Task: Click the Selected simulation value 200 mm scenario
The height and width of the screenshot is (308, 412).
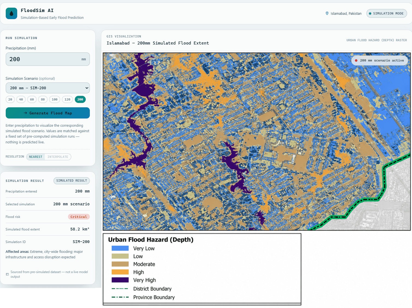Action: (x=71, y=204)
